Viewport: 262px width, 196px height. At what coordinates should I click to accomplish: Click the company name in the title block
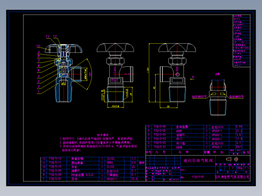click(232, 177)
